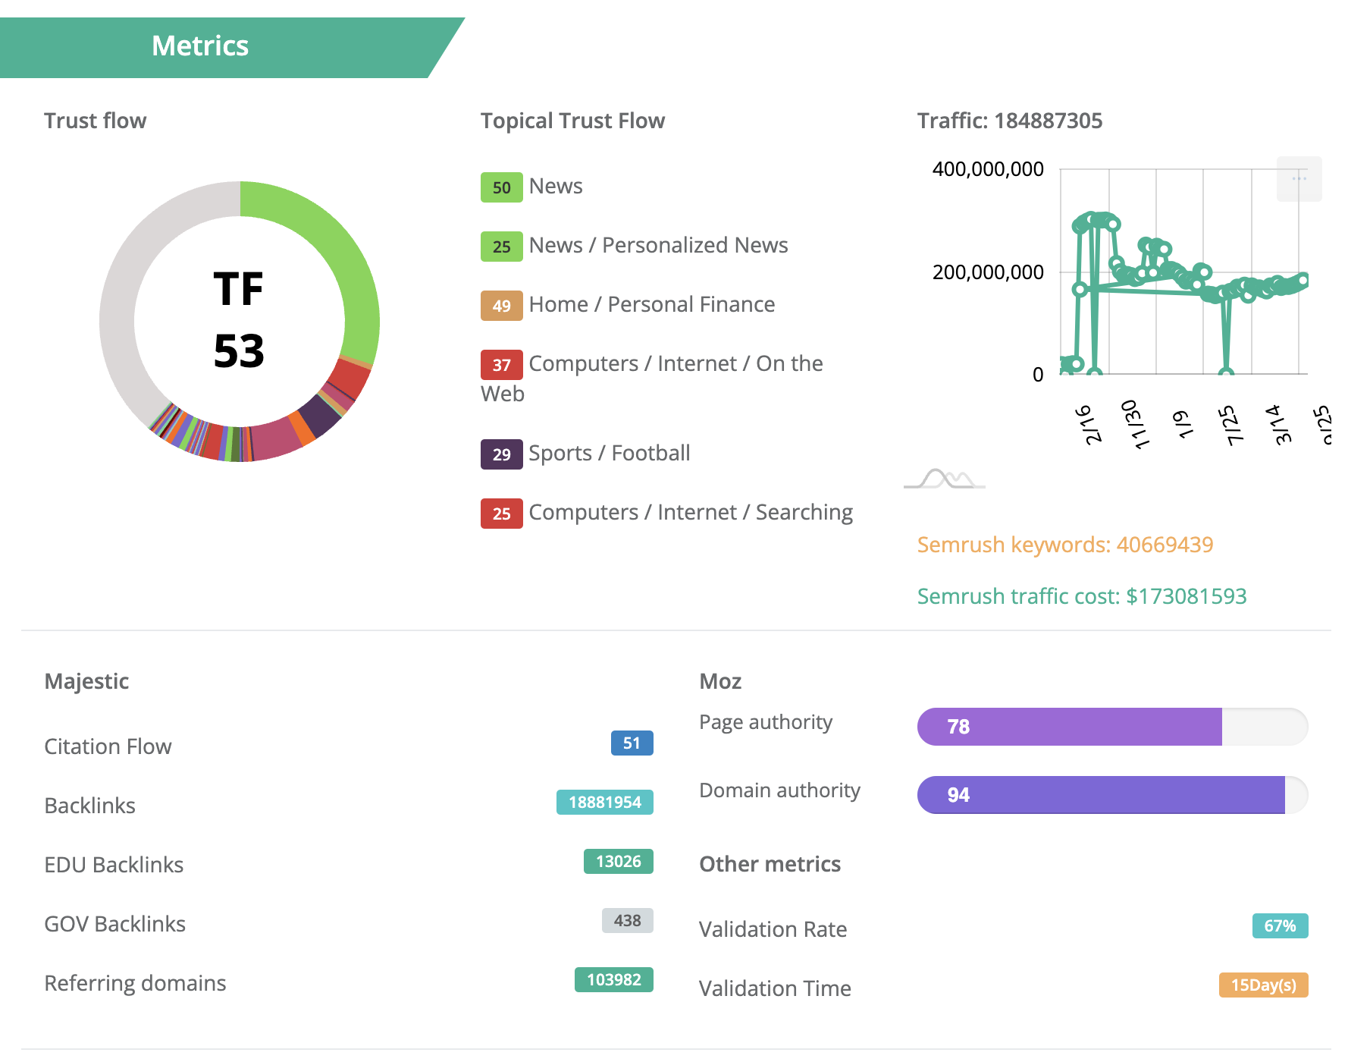The image size is (1348, 1062).
Task: Click the small chart icon below traffic graph
Action: pyautogui.click(x=944, y=479)
